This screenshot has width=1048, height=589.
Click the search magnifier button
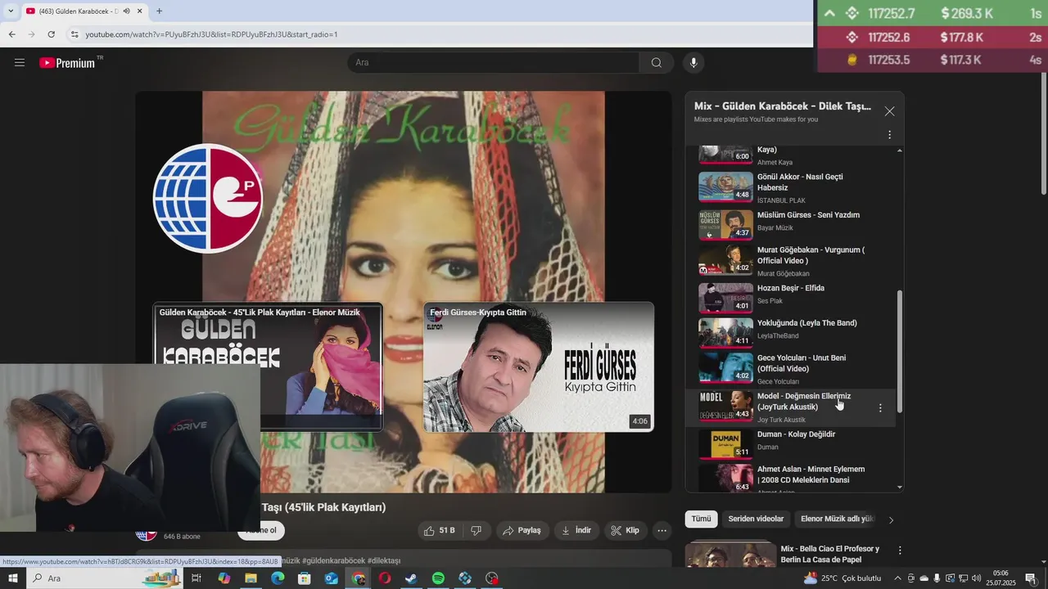tap(657, 63)
